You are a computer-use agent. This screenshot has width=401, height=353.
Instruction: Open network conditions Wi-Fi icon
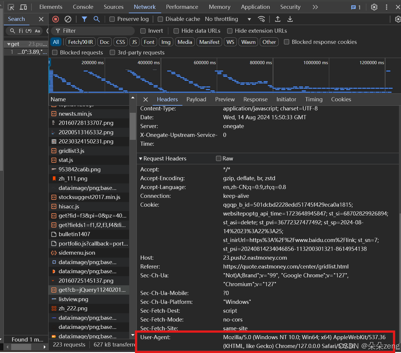[x=261, y=19]
